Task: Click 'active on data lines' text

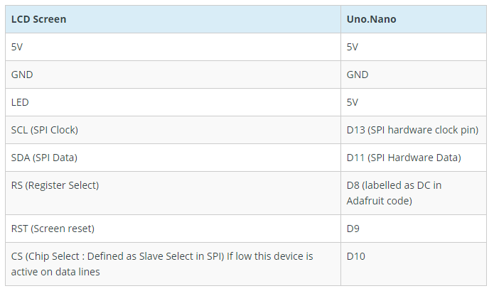Action: click(55, 272)
